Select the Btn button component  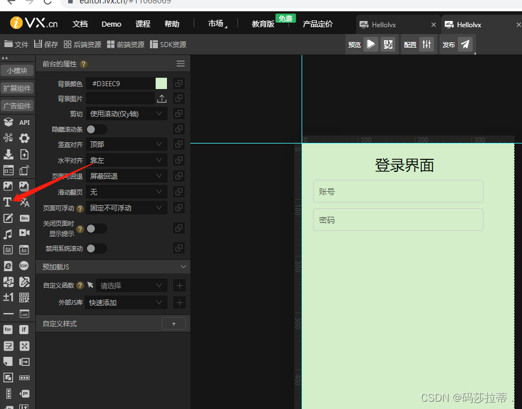(24, 217)
